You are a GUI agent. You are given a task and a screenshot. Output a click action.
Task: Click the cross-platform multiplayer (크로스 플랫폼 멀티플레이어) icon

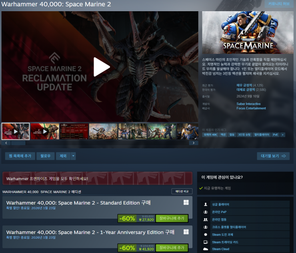206,227
